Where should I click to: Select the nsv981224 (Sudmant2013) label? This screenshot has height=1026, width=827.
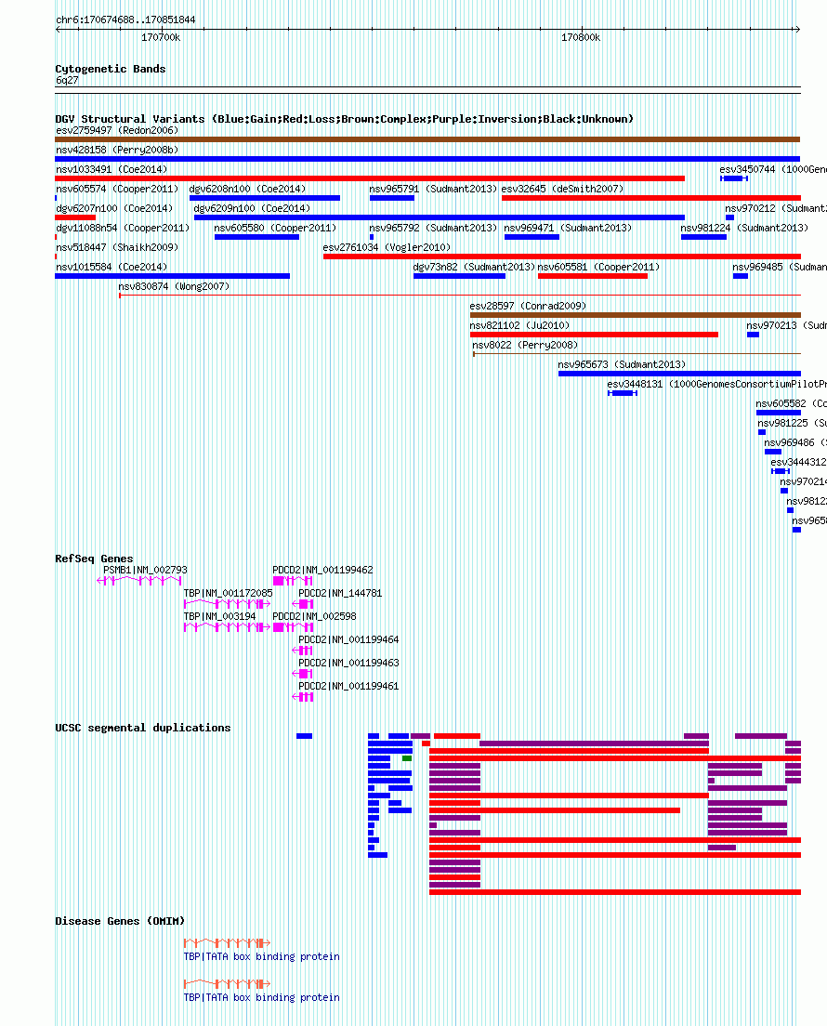tap(744, 229)
